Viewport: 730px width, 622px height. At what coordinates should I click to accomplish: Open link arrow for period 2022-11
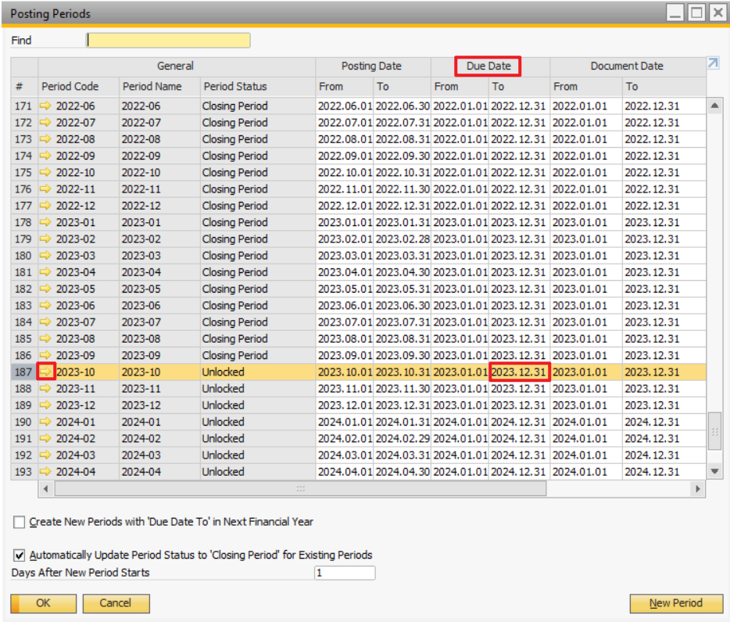(x=45, y=189)
